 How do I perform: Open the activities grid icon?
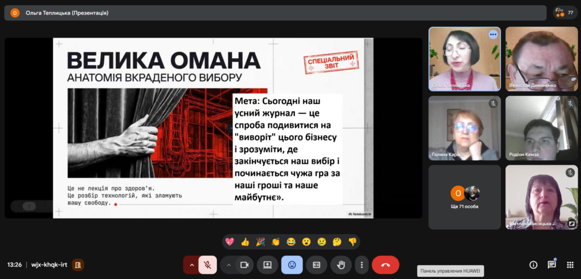570,265
